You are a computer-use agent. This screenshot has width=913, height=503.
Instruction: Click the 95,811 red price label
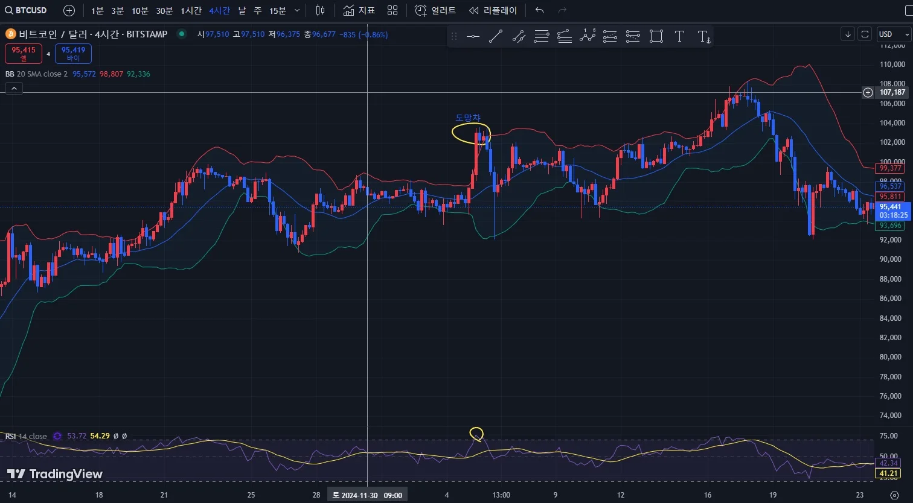coord(891,197)
